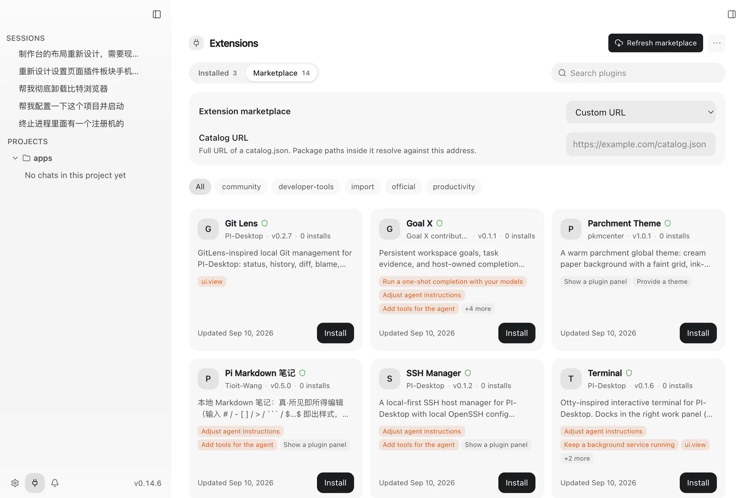Open session 帮我彻底卸载比特浏览器
The width and height of the screenshot is (748, 498).
(63, 89)
